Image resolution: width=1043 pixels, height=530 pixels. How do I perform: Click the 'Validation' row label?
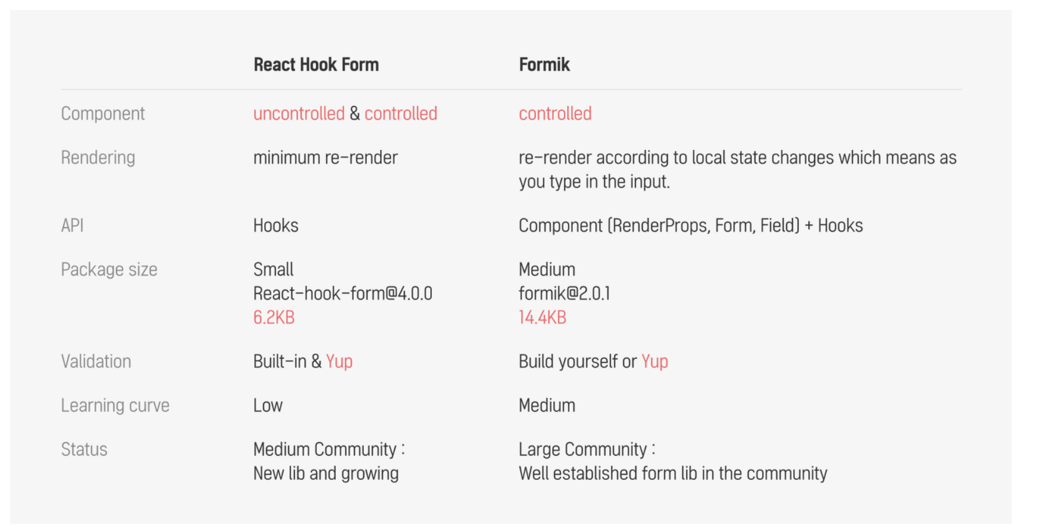click(x=96, y=362)
